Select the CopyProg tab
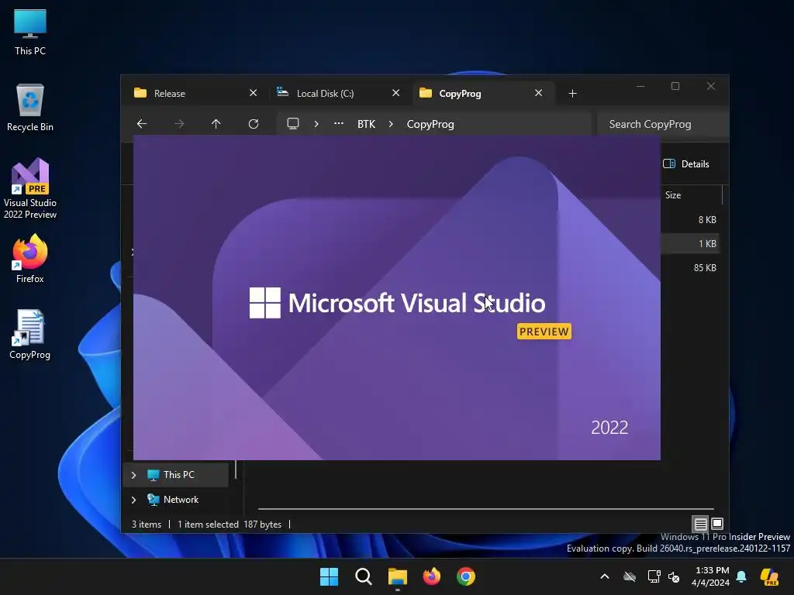Viewport: 794px width, 595px height. coord(482,94)
